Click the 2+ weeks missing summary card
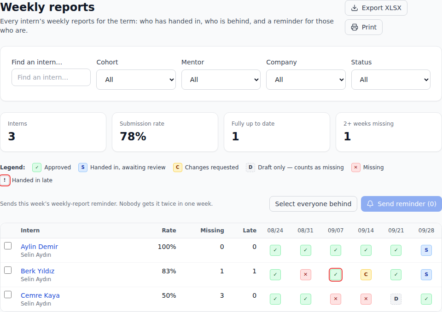Screen dimensions: 442x312 click(x=389, y=132)
